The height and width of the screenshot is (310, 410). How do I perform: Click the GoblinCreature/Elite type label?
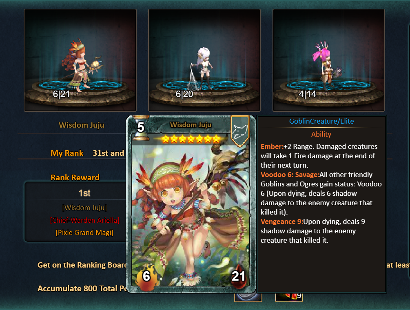tap(321, 121)
